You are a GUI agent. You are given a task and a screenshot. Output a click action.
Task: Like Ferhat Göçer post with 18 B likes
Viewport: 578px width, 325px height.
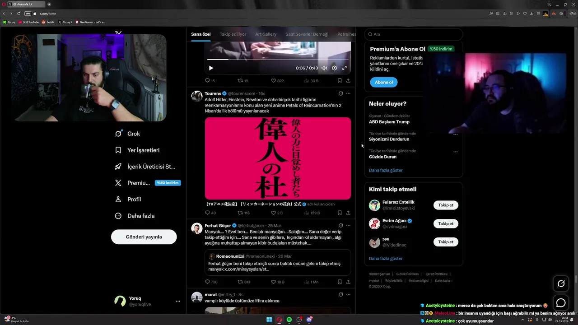click(x=278, y=282)
